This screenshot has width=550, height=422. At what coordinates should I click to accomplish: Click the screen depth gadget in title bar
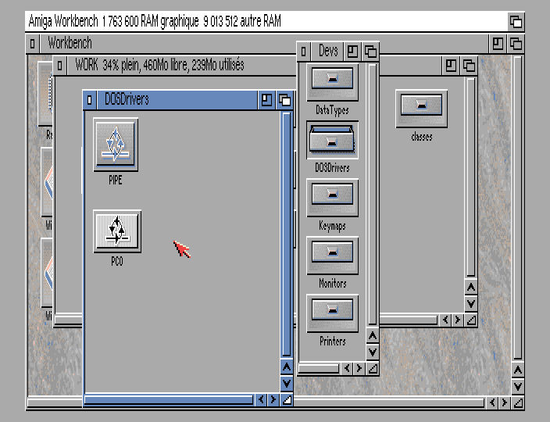point(516,22)
